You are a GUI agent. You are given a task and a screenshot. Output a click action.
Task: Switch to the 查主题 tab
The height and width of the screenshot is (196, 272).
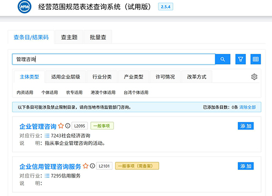pos(69,37)
